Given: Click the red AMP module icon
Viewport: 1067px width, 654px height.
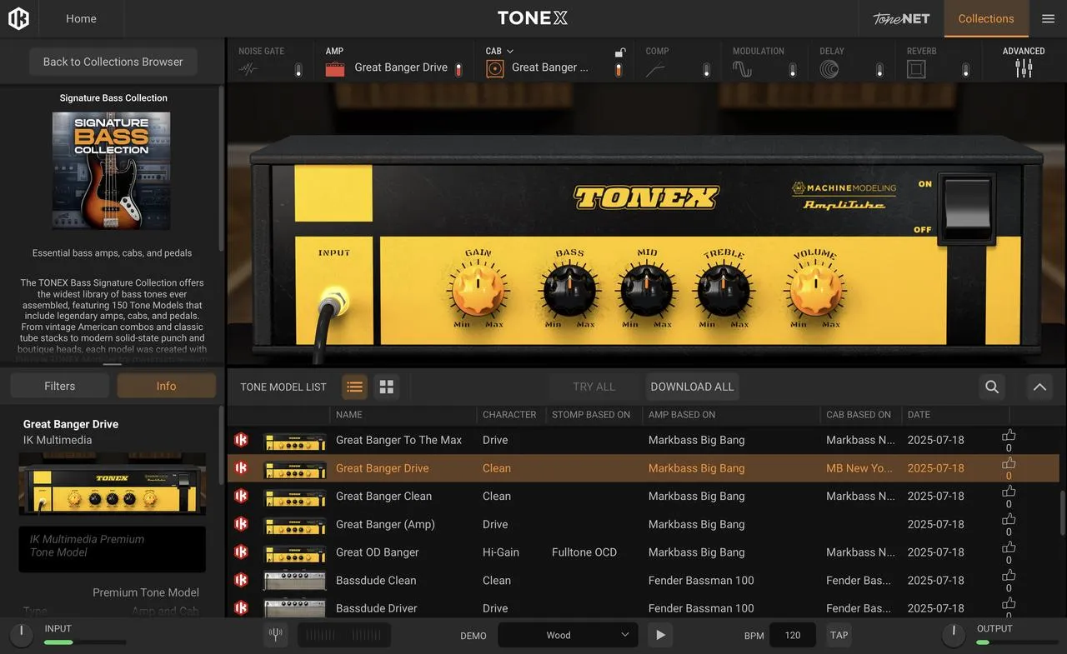Looking at the screenshot, I should (x=335, y=69).
